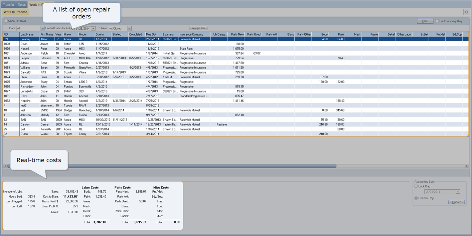Click the left arrow of the horizontal scrollbar
The image size is (472, 236).
(x=5, y=166)
